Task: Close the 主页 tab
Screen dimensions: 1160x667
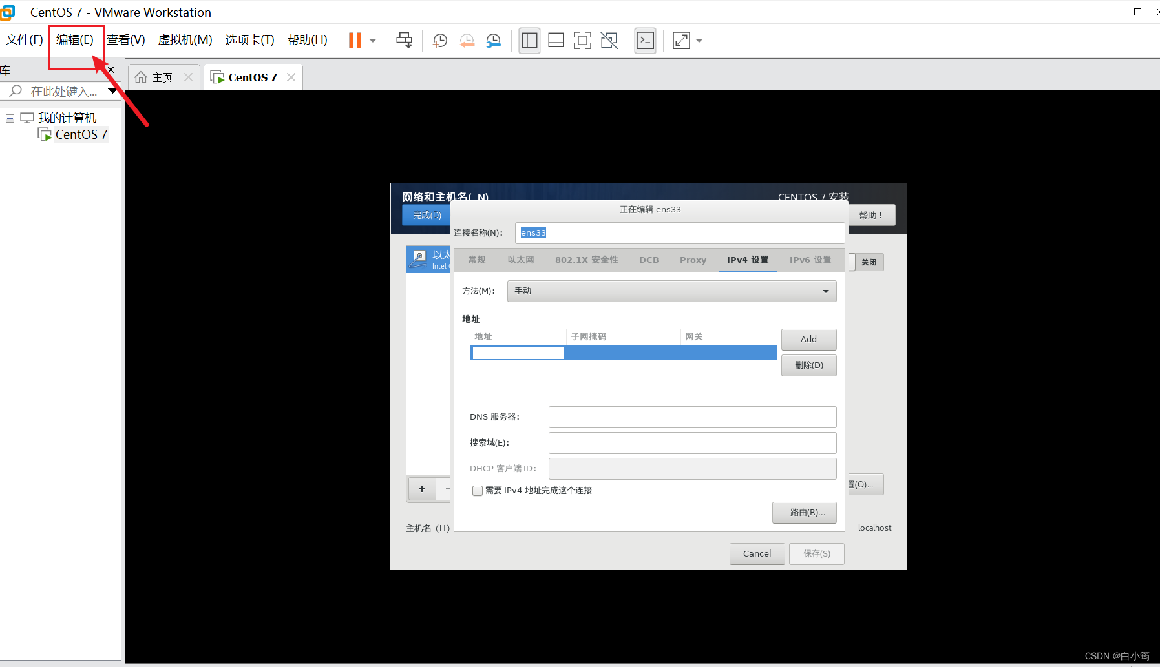Action: point(188,77)
